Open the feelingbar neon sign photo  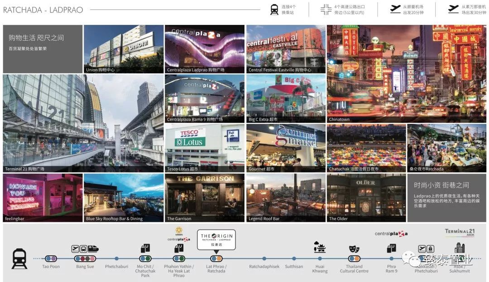pos(43,197)
